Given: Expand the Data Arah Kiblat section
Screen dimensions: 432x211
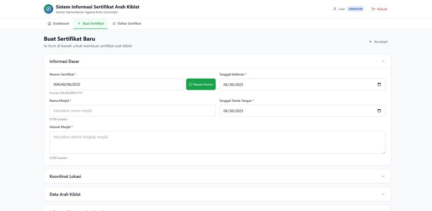Looking at the screenshot, I should 218,194.
